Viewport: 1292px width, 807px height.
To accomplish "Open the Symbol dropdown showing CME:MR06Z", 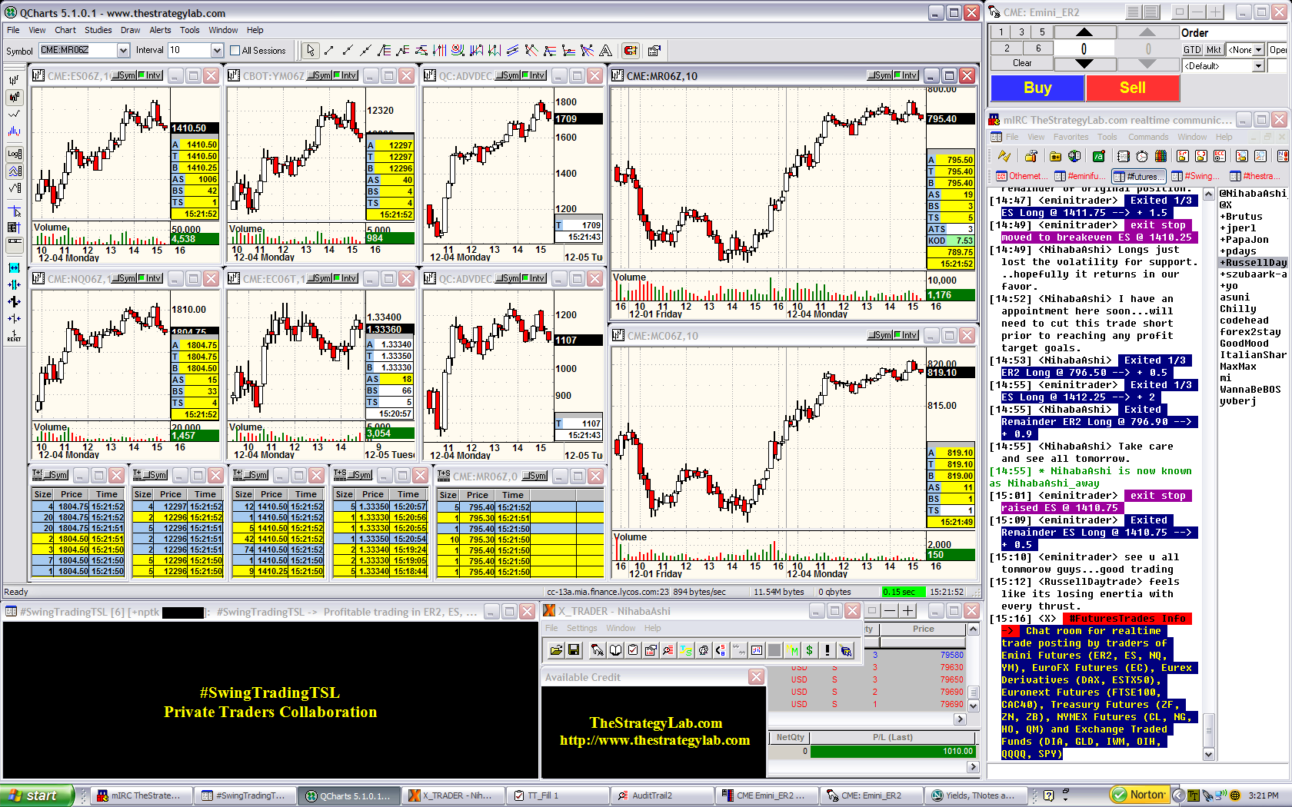I will click(123, 51).
